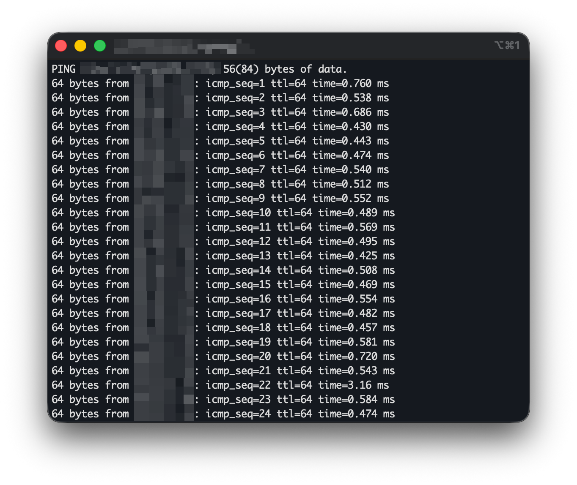Click the line with icmp_seq=3 time=0.686

[220, 112]
